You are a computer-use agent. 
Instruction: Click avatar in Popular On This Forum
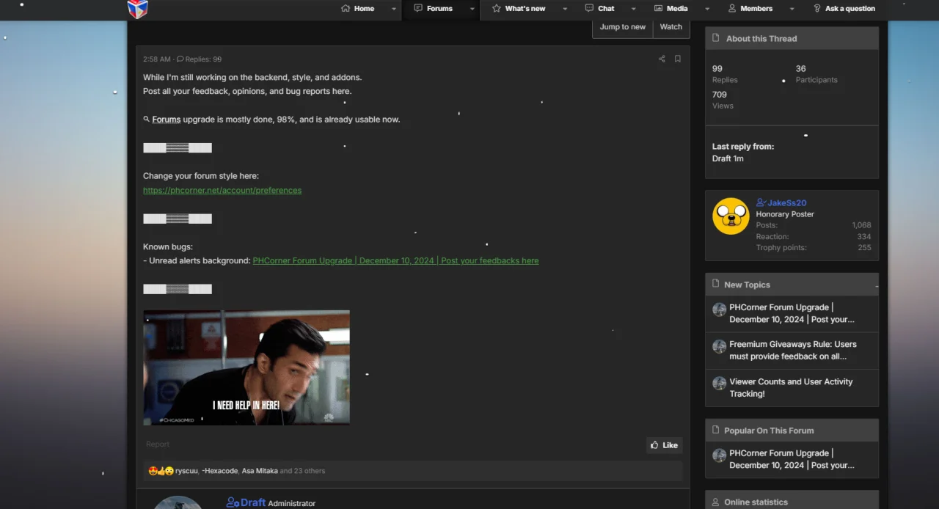pyautogui.click(x=719, y=455)
